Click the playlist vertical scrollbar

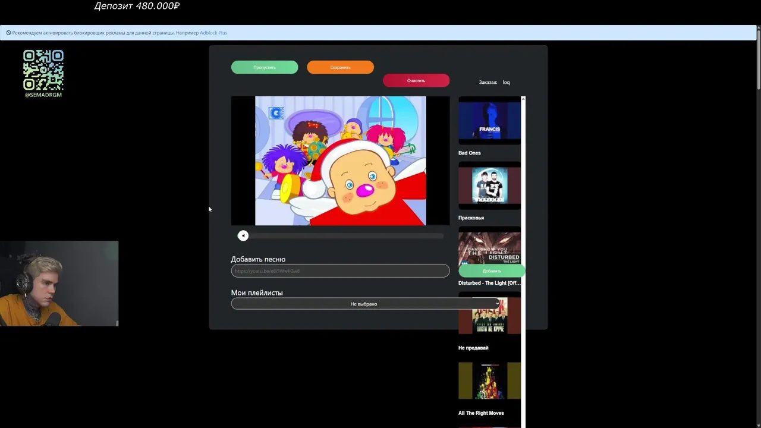tap(523, 262)
